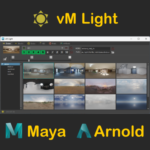Click the green plus add-light icon
The height and width of the screenshot is (150, 150).
[24, 48]
